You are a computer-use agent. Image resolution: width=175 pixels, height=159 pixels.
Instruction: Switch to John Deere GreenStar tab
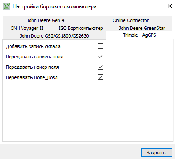tap(142, 28)
